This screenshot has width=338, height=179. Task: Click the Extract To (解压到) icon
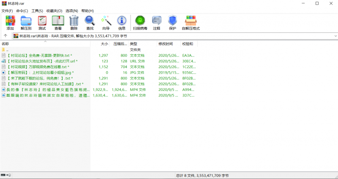tap(26, 23)
